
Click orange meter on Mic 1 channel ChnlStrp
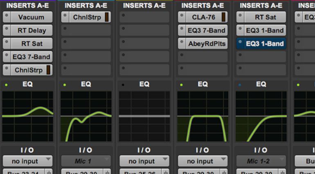(107, 17)
